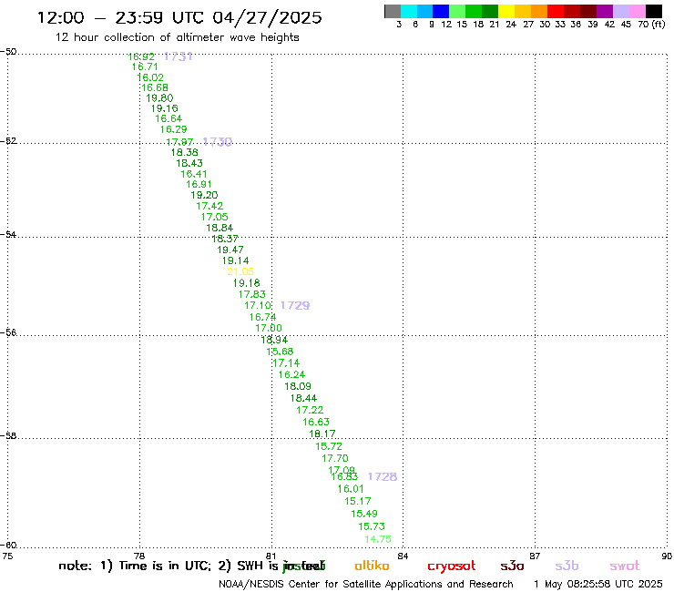Select the black swatch at the legend's end

tap(654, 11)
